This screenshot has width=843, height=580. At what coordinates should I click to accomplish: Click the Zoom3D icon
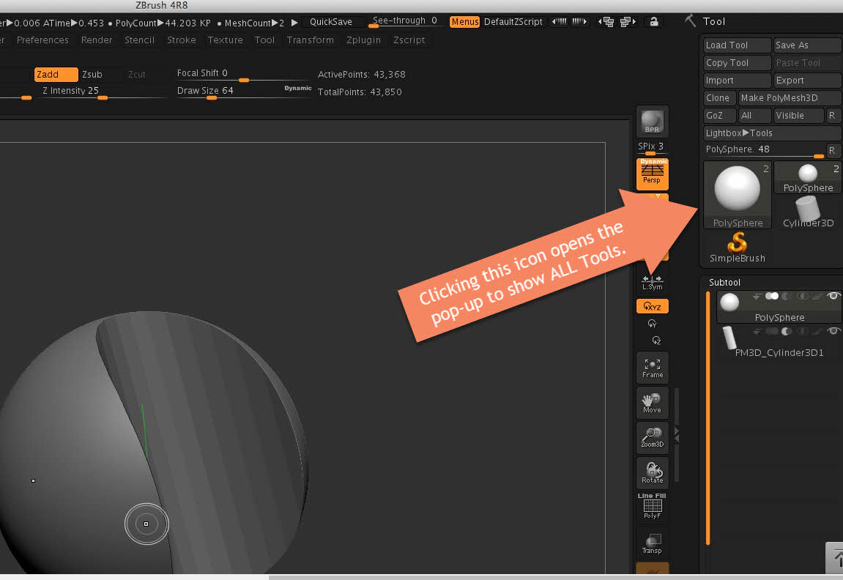652,437
